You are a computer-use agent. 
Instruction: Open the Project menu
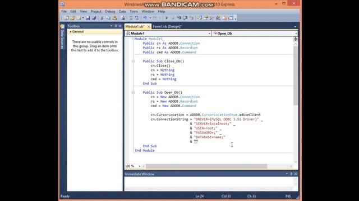96,11
